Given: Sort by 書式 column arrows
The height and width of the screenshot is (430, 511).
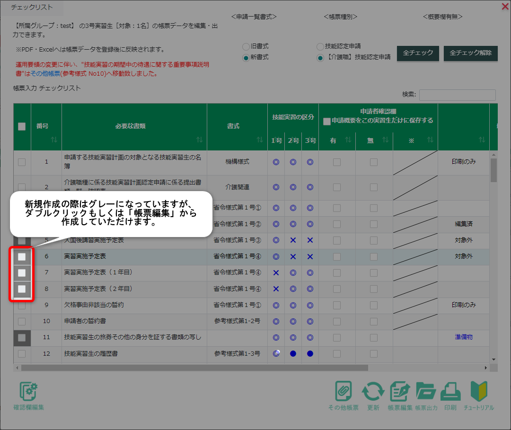Looking at the screenshot, I should click(x=260, y=140).
